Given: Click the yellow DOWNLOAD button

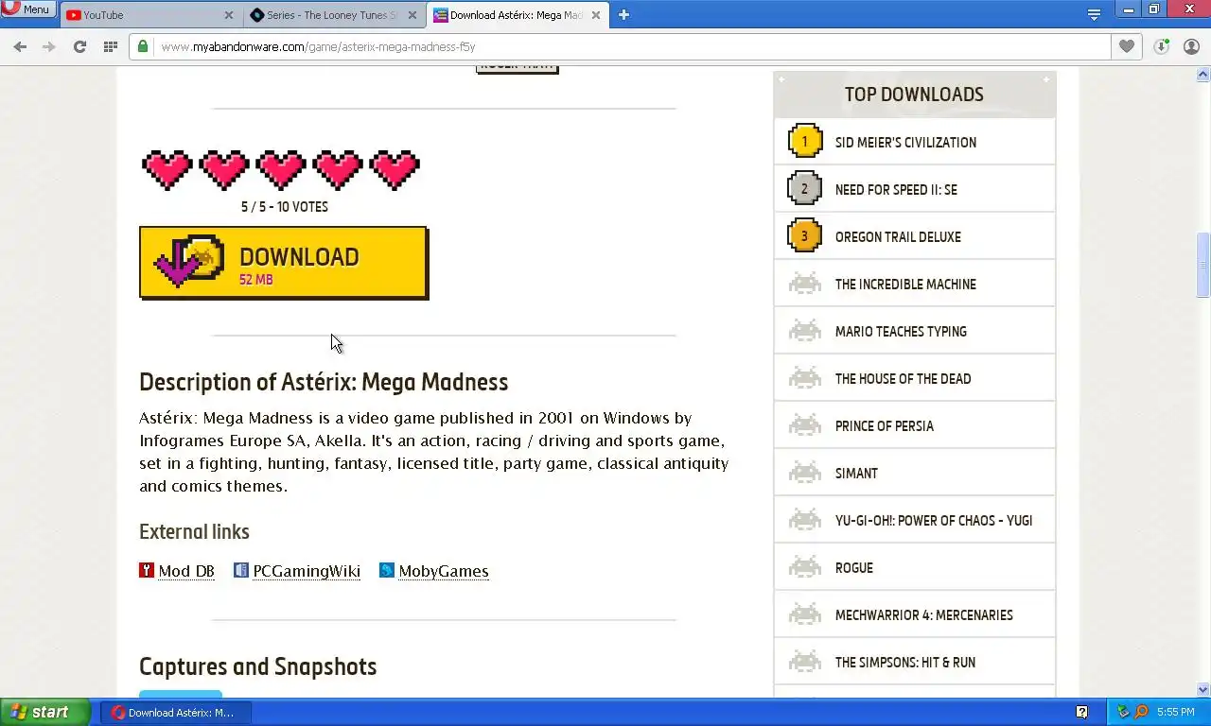Looking at the screenshot, I should click(284, 263).
